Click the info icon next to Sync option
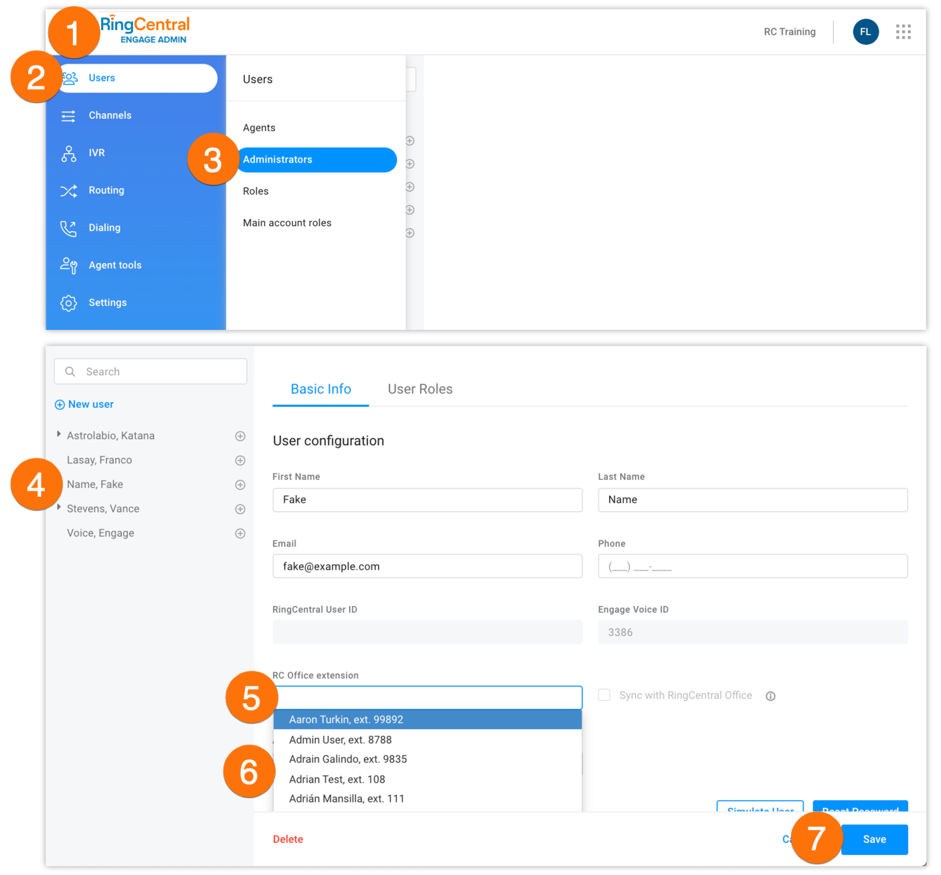The image size is (941, 875). pos(770,696)
